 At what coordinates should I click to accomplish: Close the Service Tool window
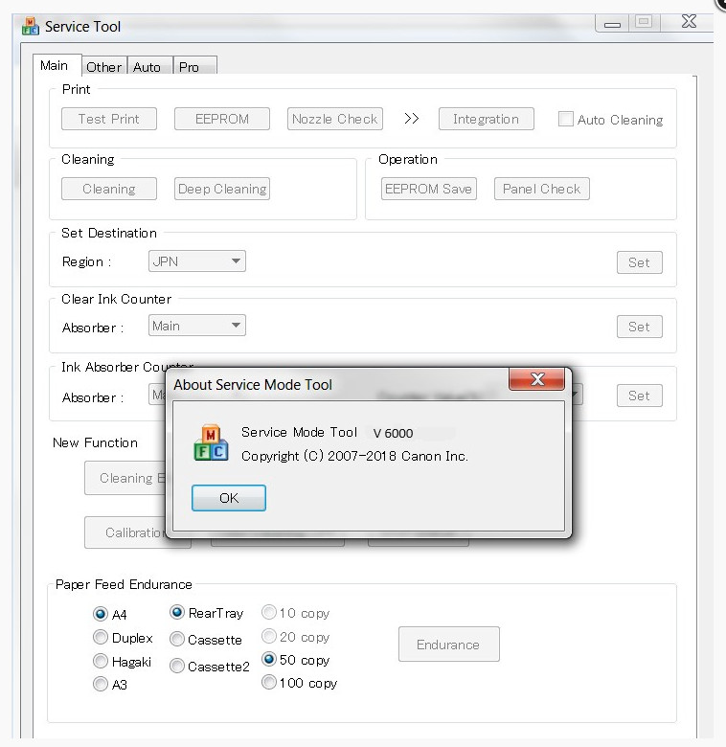[x=689, y=22]
